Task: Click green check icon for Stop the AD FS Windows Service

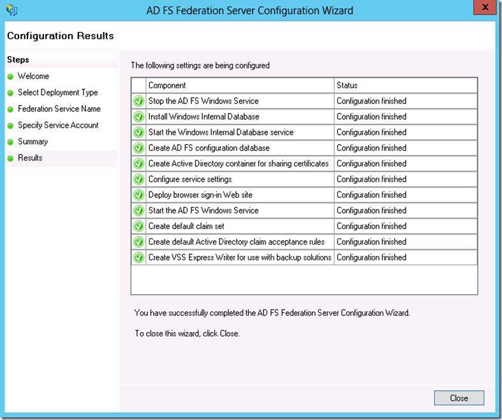Action: [x=138, y=101]
